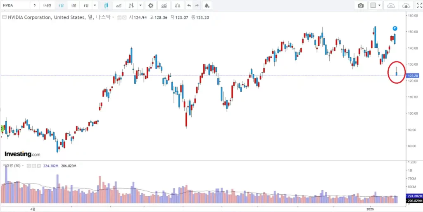Collapse the NVIDIA Corporation legend box
The image size is (423, 212).
(x=4, y=17)
